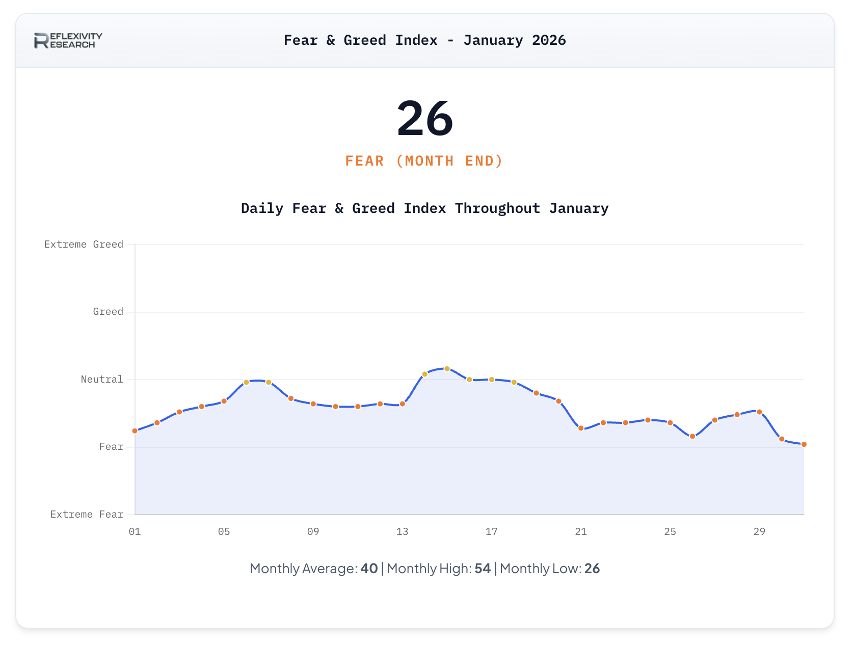The image size is (855, 645).
Task: Click the Greed y-axis label
Action: pyautogui.click(x=108, y=312)
